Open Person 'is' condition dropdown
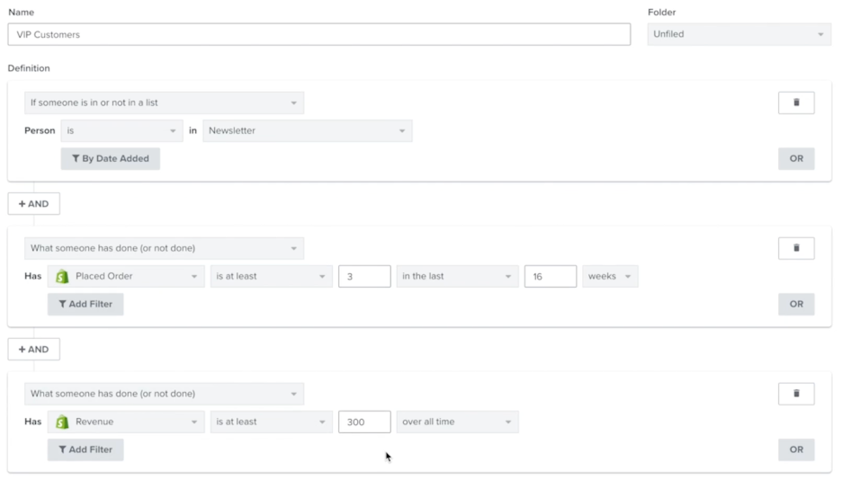The width and height of the screenshot is (842, 480). pos(121,131)
